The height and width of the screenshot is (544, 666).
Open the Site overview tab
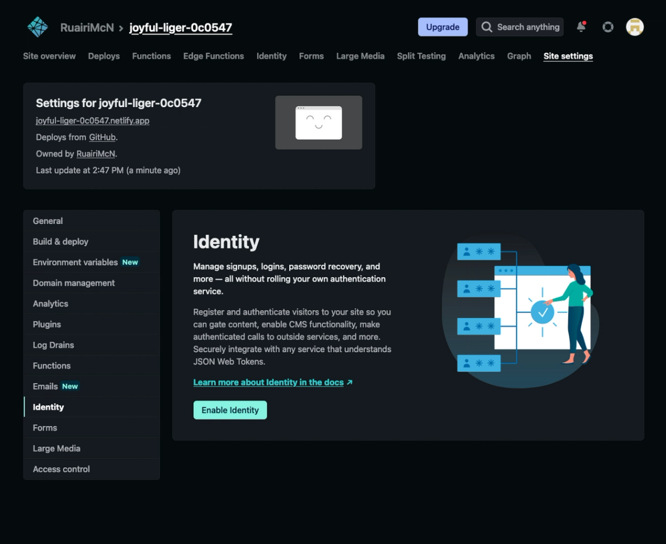click(x=49, y=56)
